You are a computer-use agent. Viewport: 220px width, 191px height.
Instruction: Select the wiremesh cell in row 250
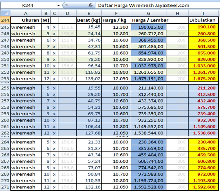(x=26, y=59)
